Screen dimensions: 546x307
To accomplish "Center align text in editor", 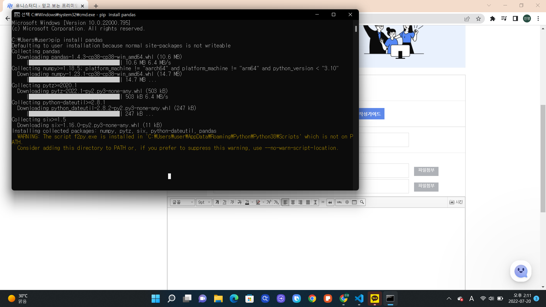I will [x=293, y=202].
